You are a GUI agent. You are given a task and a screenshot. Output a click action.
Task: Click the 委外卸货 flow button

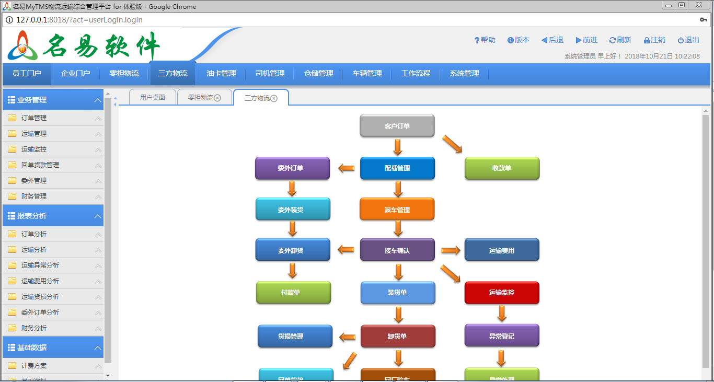click(x=293, y=250)
